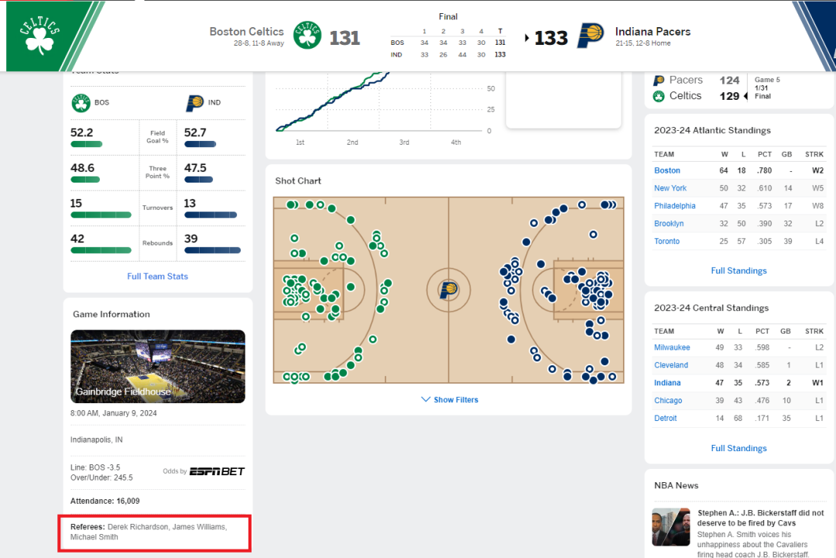Click the Over/Under: 245.5 text

point(101,478)
